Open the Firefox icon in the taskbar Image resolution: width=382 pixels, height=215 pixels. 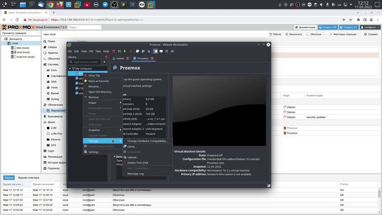pos(60,4)
